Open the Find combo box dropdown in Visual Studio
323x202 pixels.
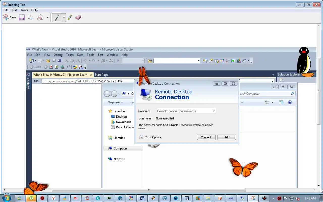click(199, 61)
